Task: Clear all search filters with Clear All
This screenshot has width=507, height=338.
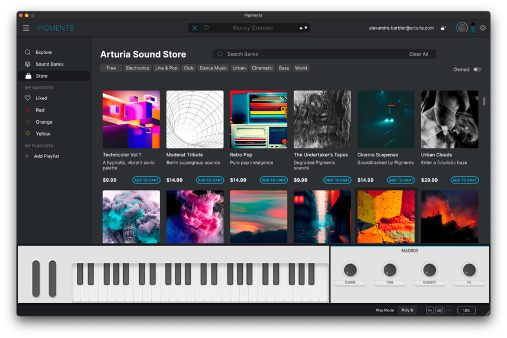Action: [x=418, y=54]
